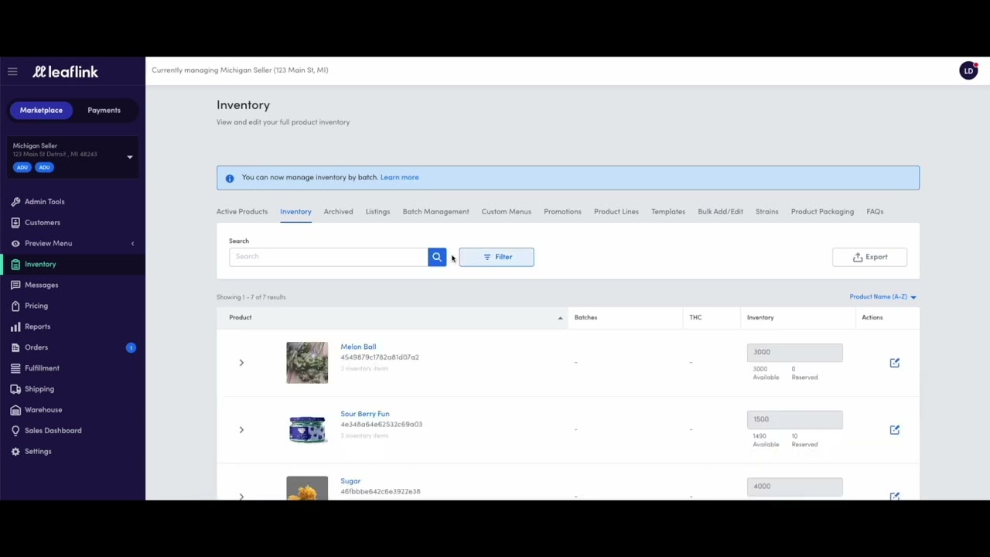This screenshot has height=557, width=990.
Task: Click the Orders notification badge
Action: (x=131, y=348)
